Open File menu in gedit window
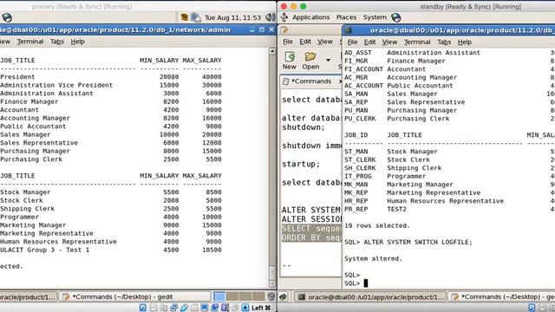The height and width of the screenshot is (312, 555). [288, 42]
